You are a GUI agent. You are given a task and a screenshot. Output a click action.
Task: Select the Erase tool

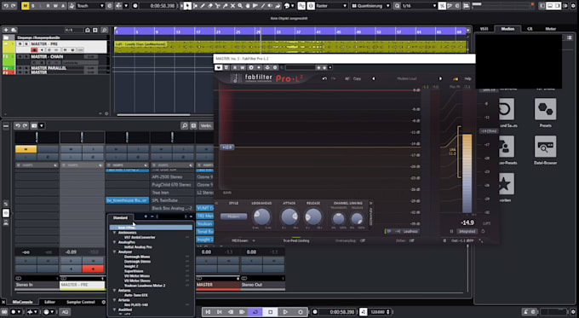point(210,6)
